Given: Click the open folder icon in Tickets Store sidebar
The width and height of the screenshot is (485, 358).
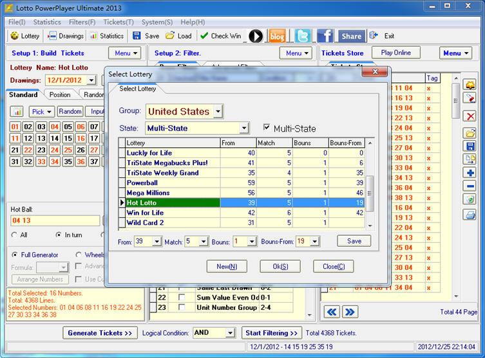Looking at the screenshot, I should (x=470, y=133).
